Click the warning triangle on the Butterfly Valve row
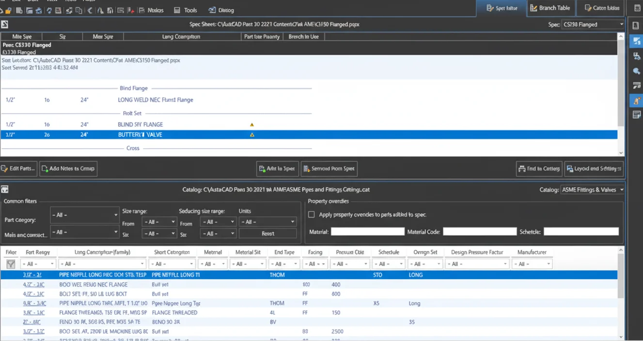The height and width of the screenshot is (341, 643). [x=252, y=135]
